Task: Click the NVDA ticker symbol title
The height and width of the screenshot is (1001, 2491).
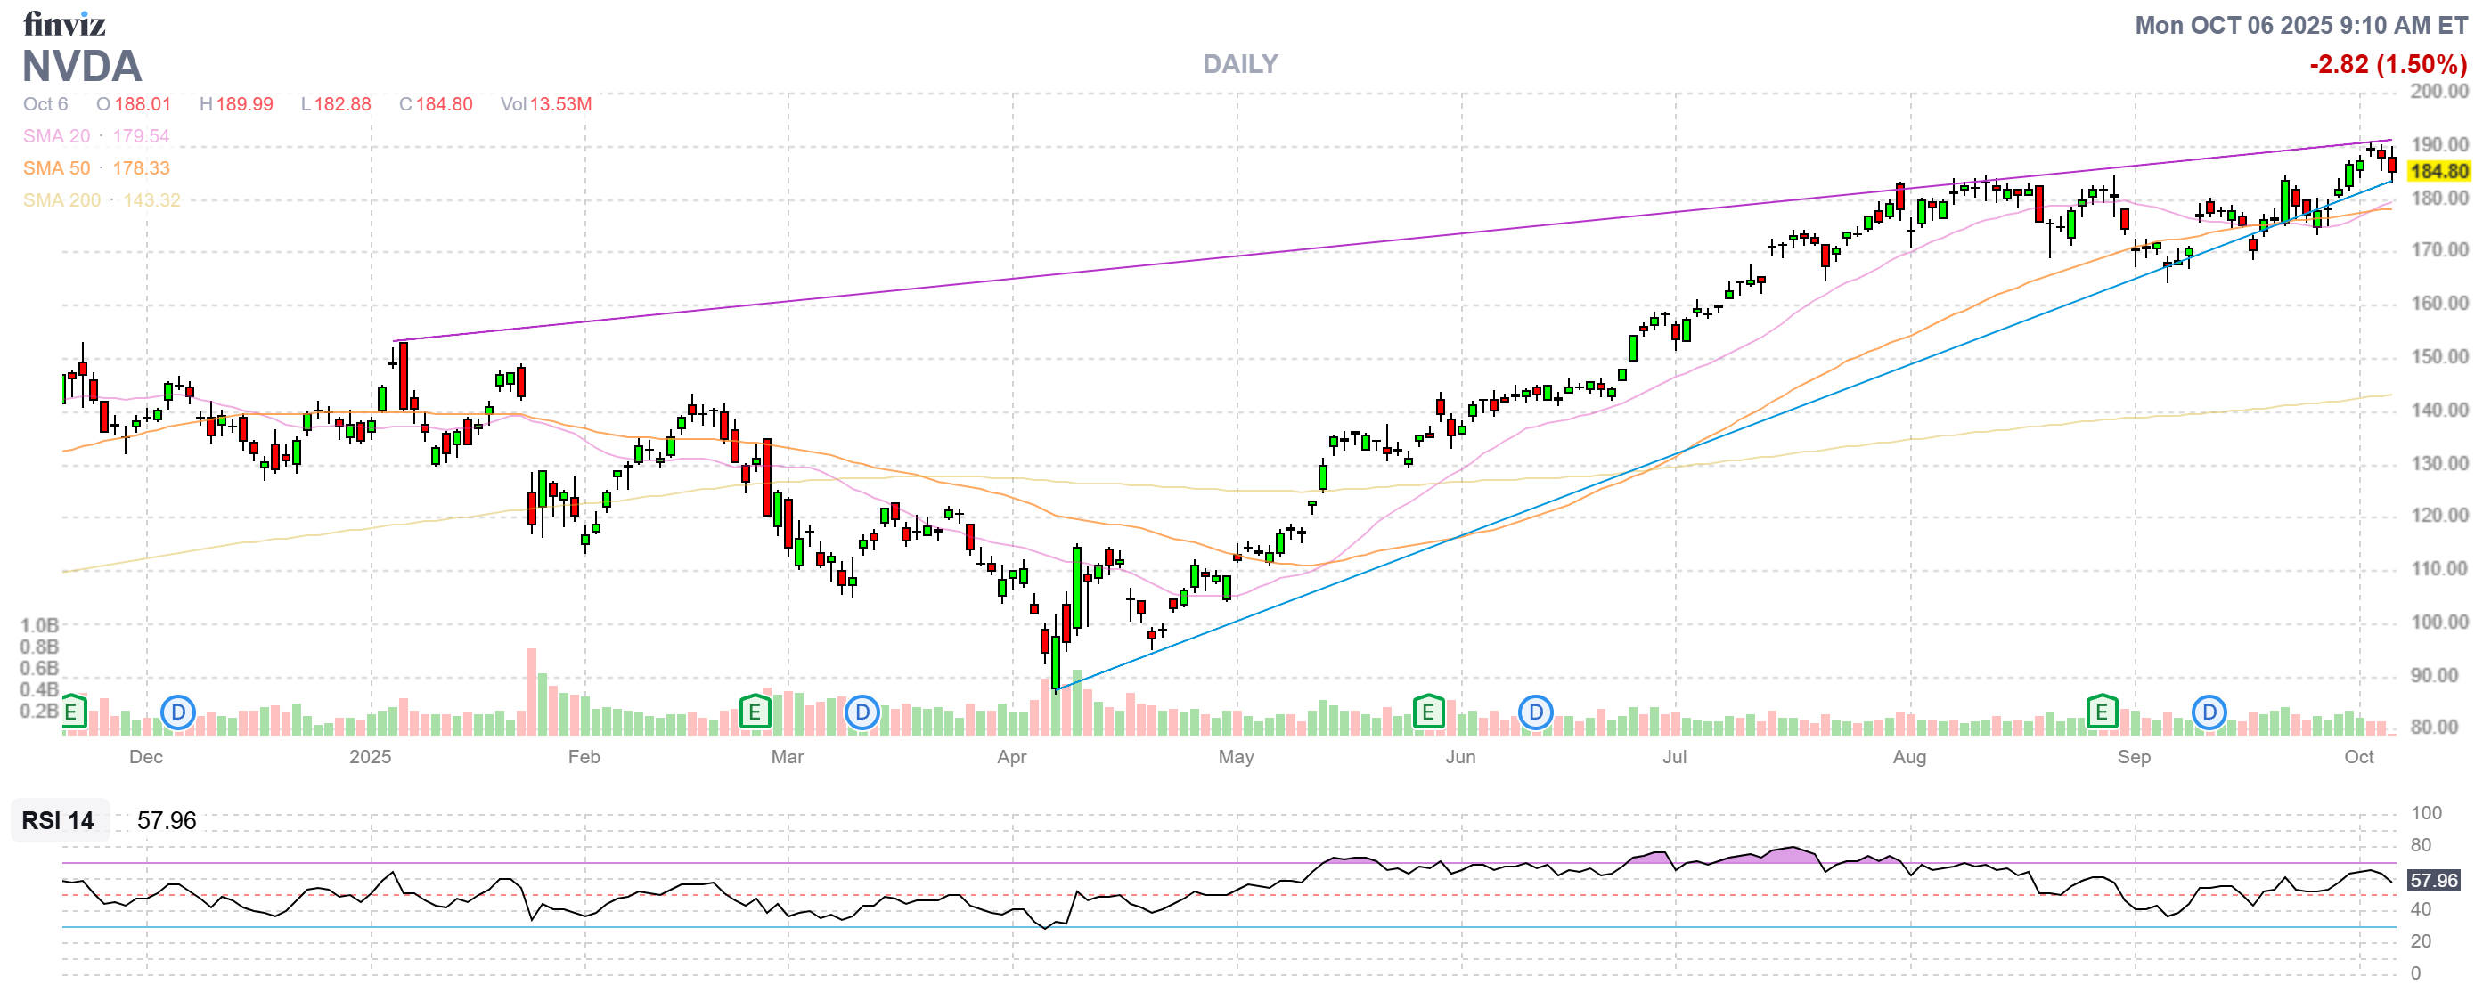Action: click(82, 66)
